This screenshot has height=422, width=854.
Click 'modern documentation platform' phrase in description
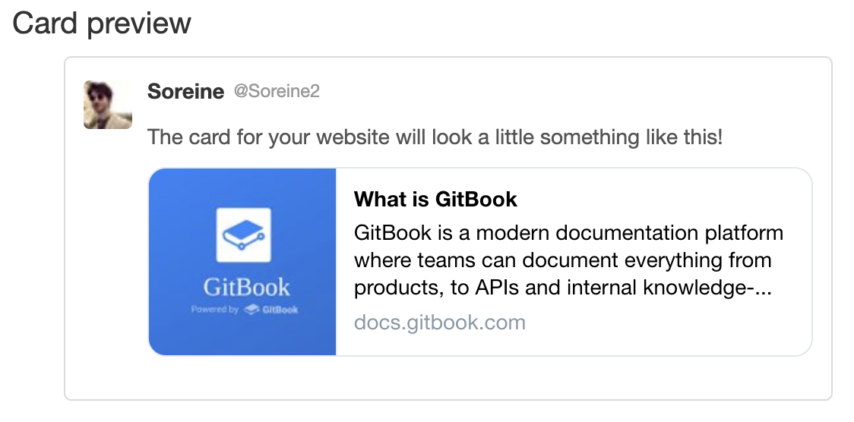coord(630,233)
